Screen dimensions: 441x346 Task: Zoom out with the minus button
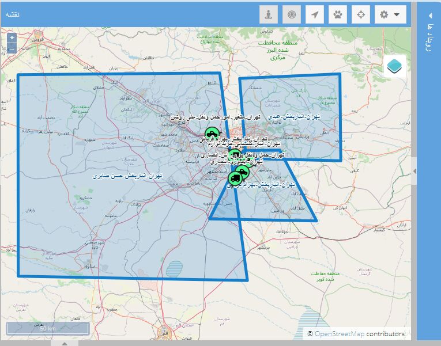click(12, 48)
